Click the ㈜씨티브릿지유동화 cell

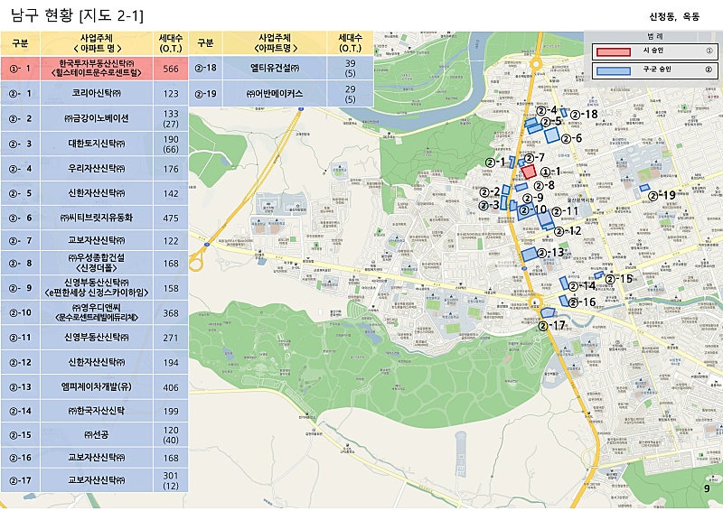[x=97, y=218]
